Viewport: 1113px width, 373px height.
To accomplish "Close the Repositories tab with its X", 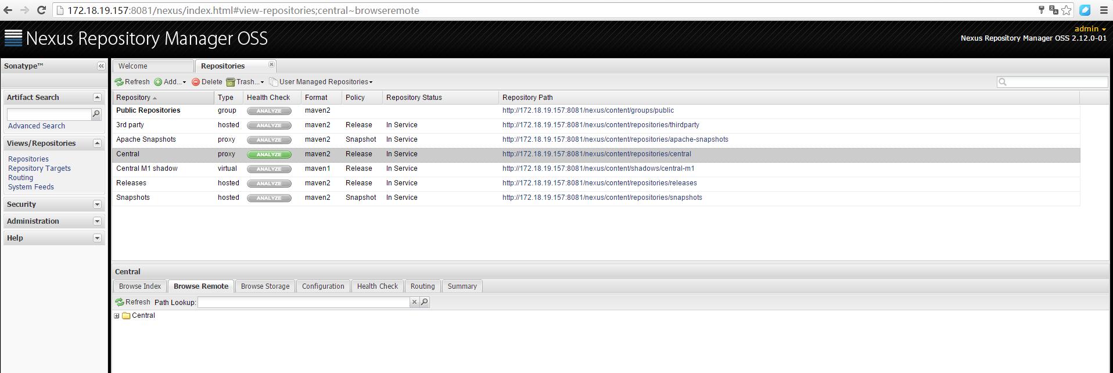I will [x=271, y=64].
